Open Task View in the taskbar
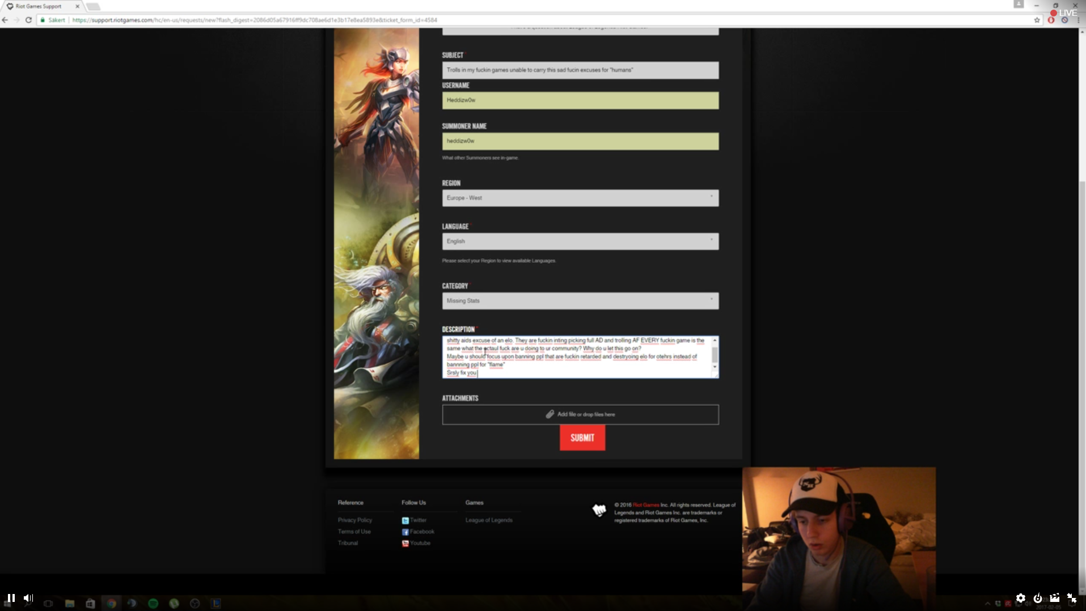 click(48, 604)
